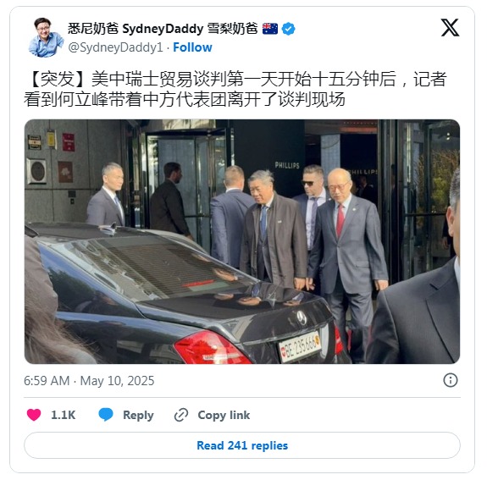Follow the @SydneyDaddy1 account
The width and height of the screenshot is (487, 480).
pyautogui.click(x=192, y=47)
